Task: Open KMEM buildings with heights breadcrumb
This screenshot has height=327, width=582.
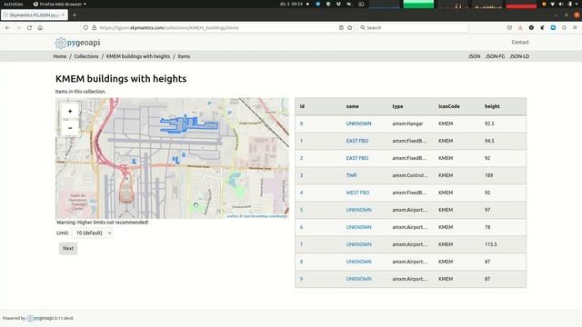Action: click(138, 56)
